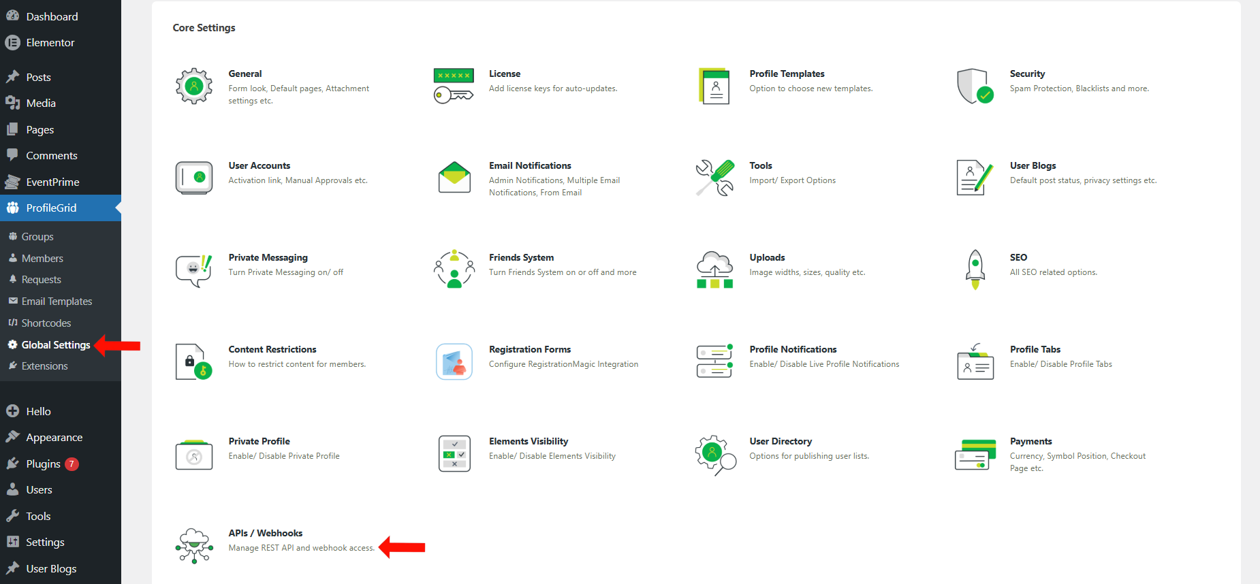Click the Content Restrictions locked file icon
Image resolution: width=1260 pixels, height=584 pixels.
point(193,361)
